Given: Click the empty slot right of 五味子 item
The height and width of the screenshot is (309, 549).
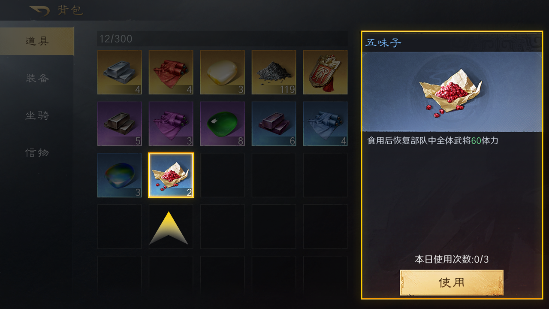Looking at the screenshot, I should [223, 175].
